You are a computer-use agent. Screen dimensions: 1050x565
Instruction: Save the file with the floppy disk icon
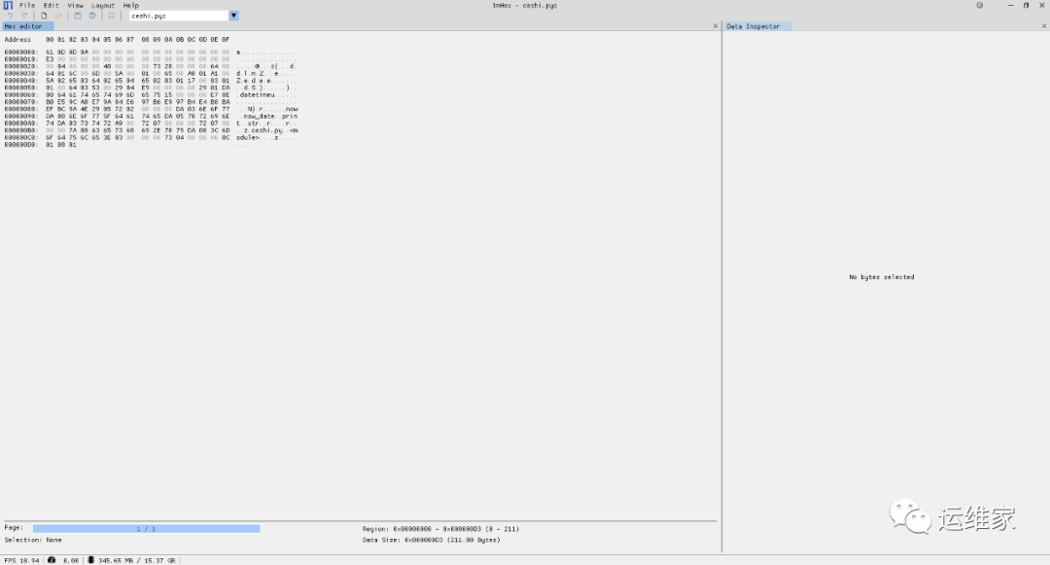(78, 16)
